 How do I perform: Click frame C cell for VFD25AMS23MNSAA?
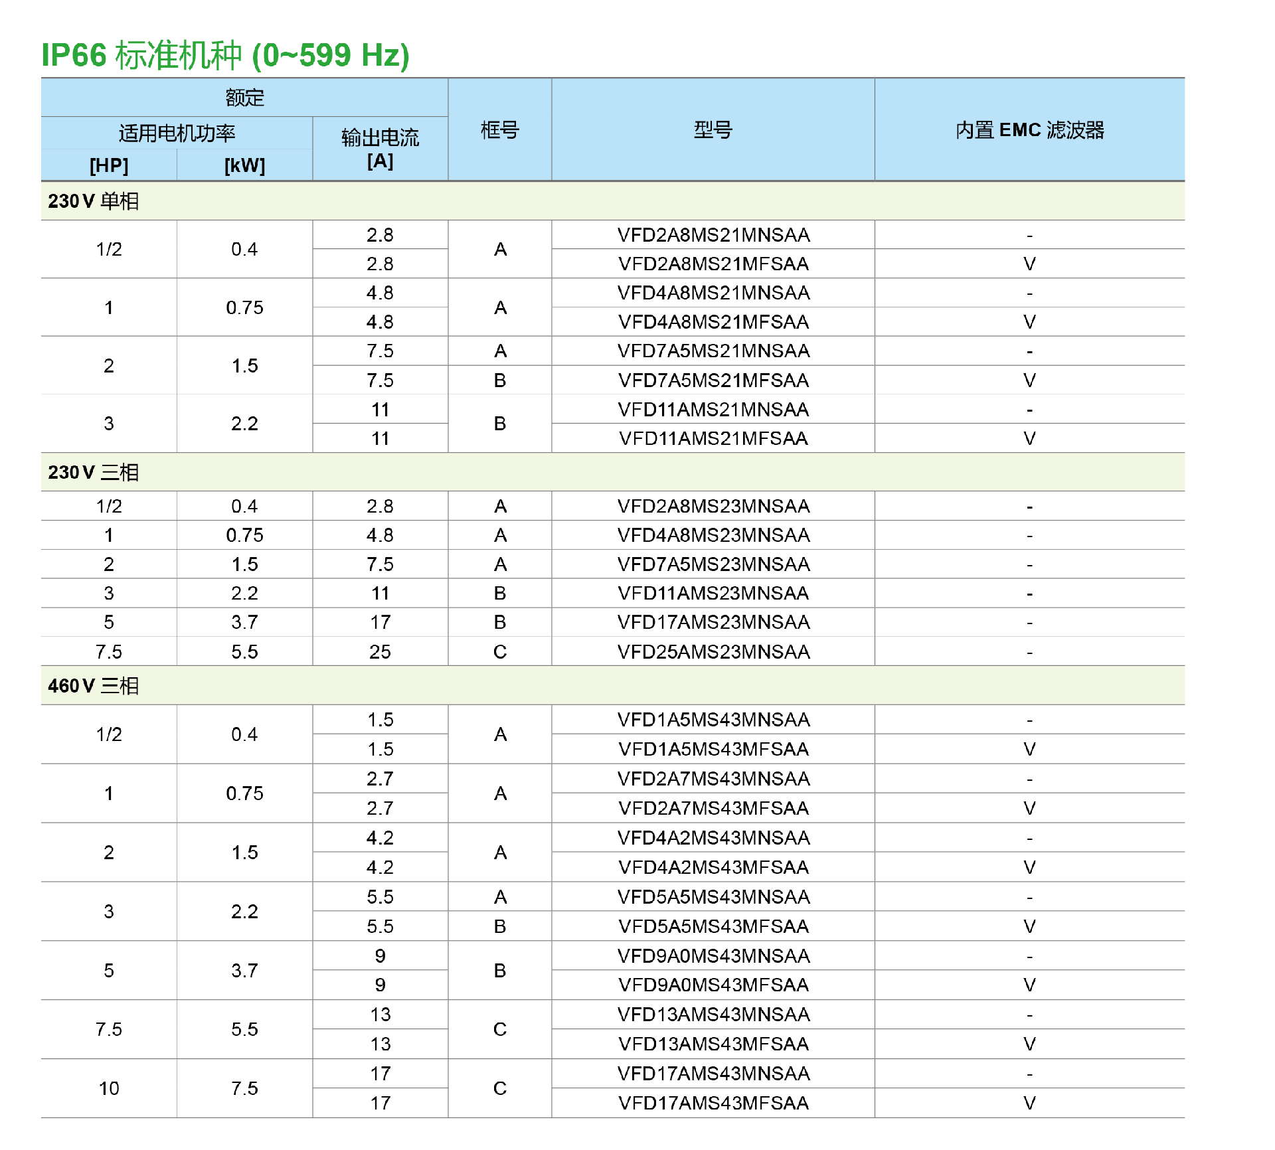point(499,652)
